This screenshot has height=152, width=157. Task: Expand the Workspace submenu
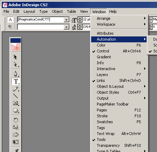pyautogui.click(x=119, y=24)
